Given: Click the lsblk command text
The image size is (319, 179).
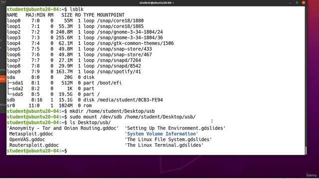Looking at the screenshot, I should [77, 9].
